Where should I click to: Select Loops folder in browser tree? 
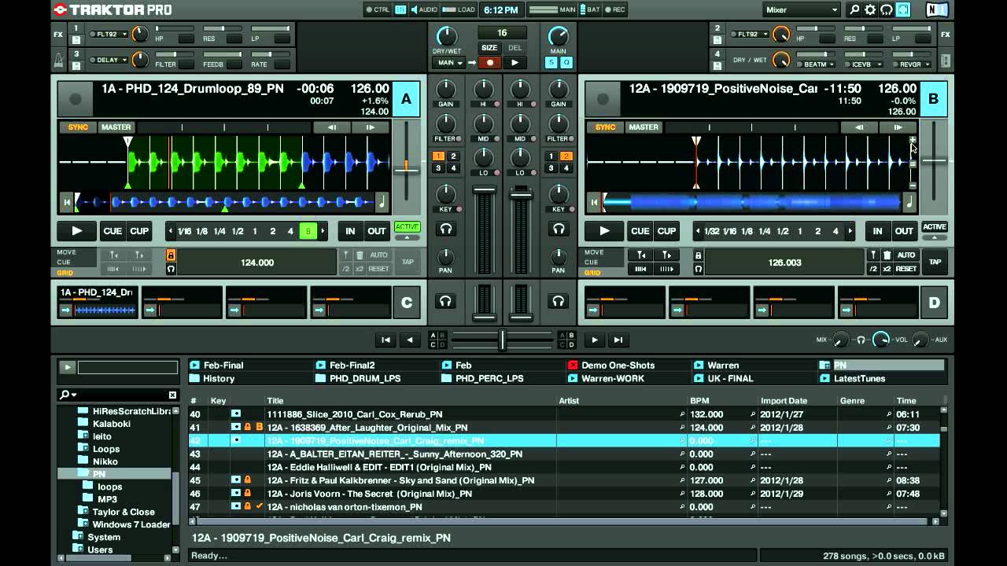tap(105, 449)
